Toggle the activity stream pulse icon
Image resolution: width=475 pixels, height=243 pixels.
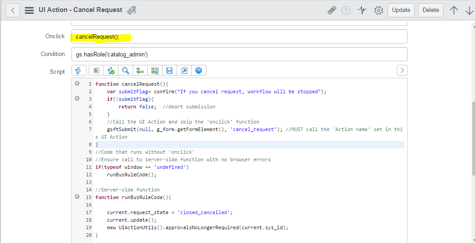(362, 10)
